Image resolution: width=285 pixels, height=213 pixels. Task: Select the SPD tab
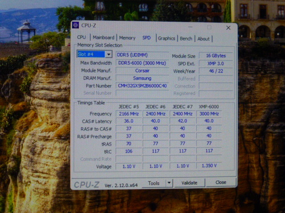[x=147, y=38]
